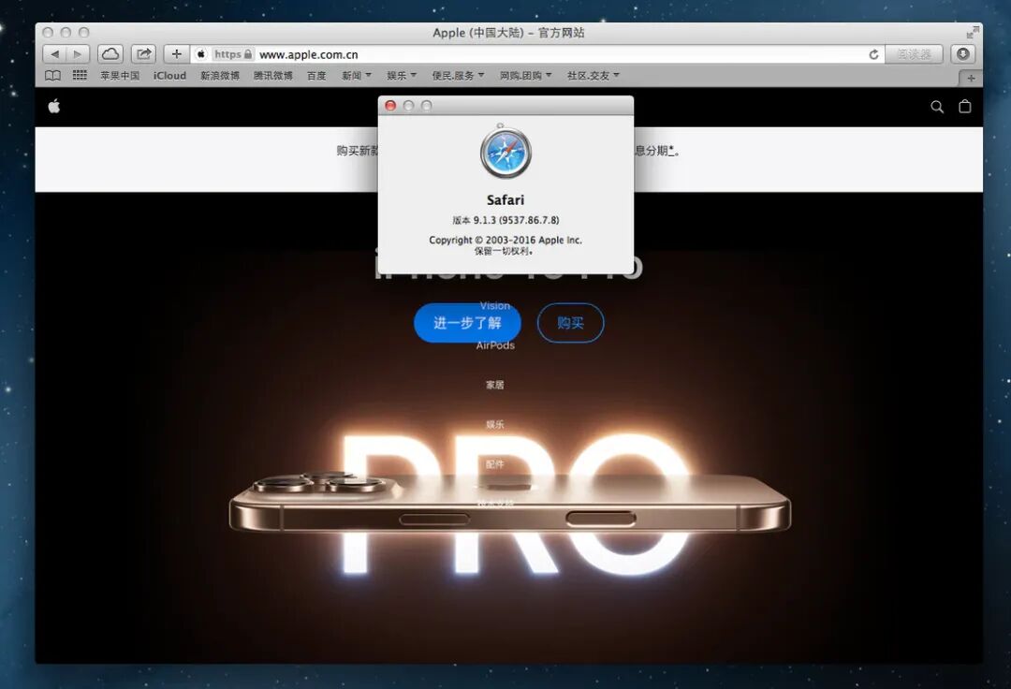
Task: Reload the page with the refresh icon
Action: tap(873, 54)
